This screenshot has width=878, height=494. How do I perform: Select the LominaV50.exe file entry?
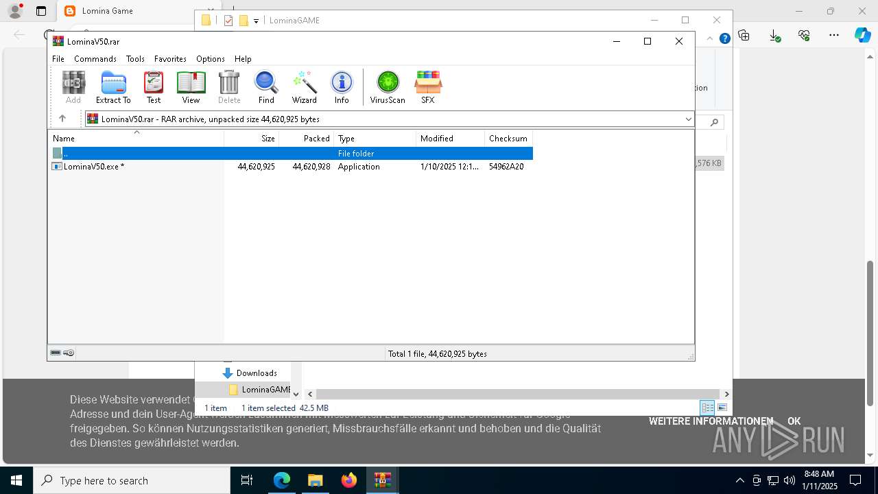point(88,167)
